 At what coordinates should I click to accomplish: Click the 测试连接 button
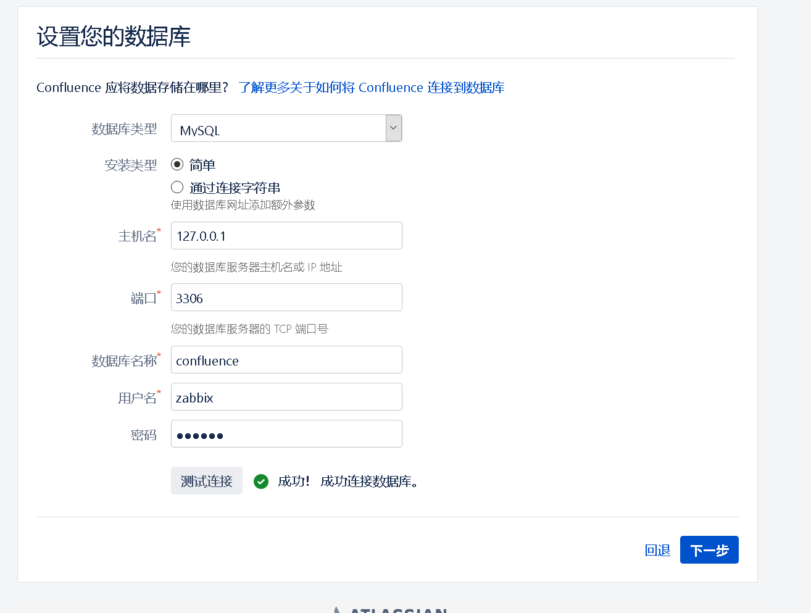click(207, 481)
